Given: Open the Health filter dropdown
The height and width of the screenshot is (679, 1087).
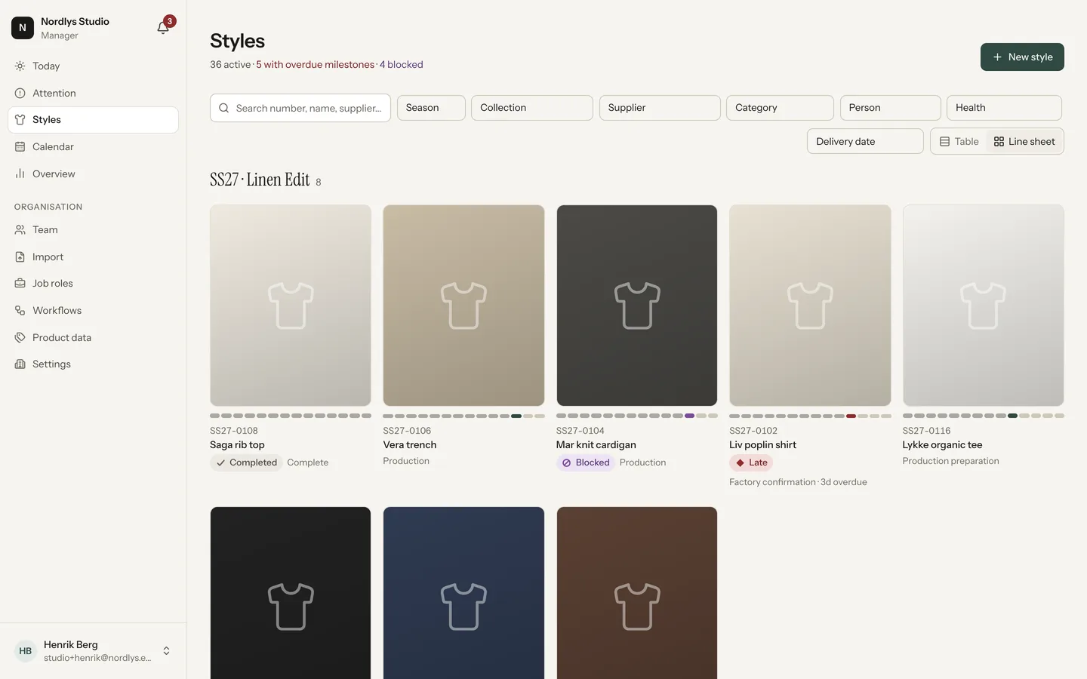Looking at the screenshot, I should (x=1004, y=108).
